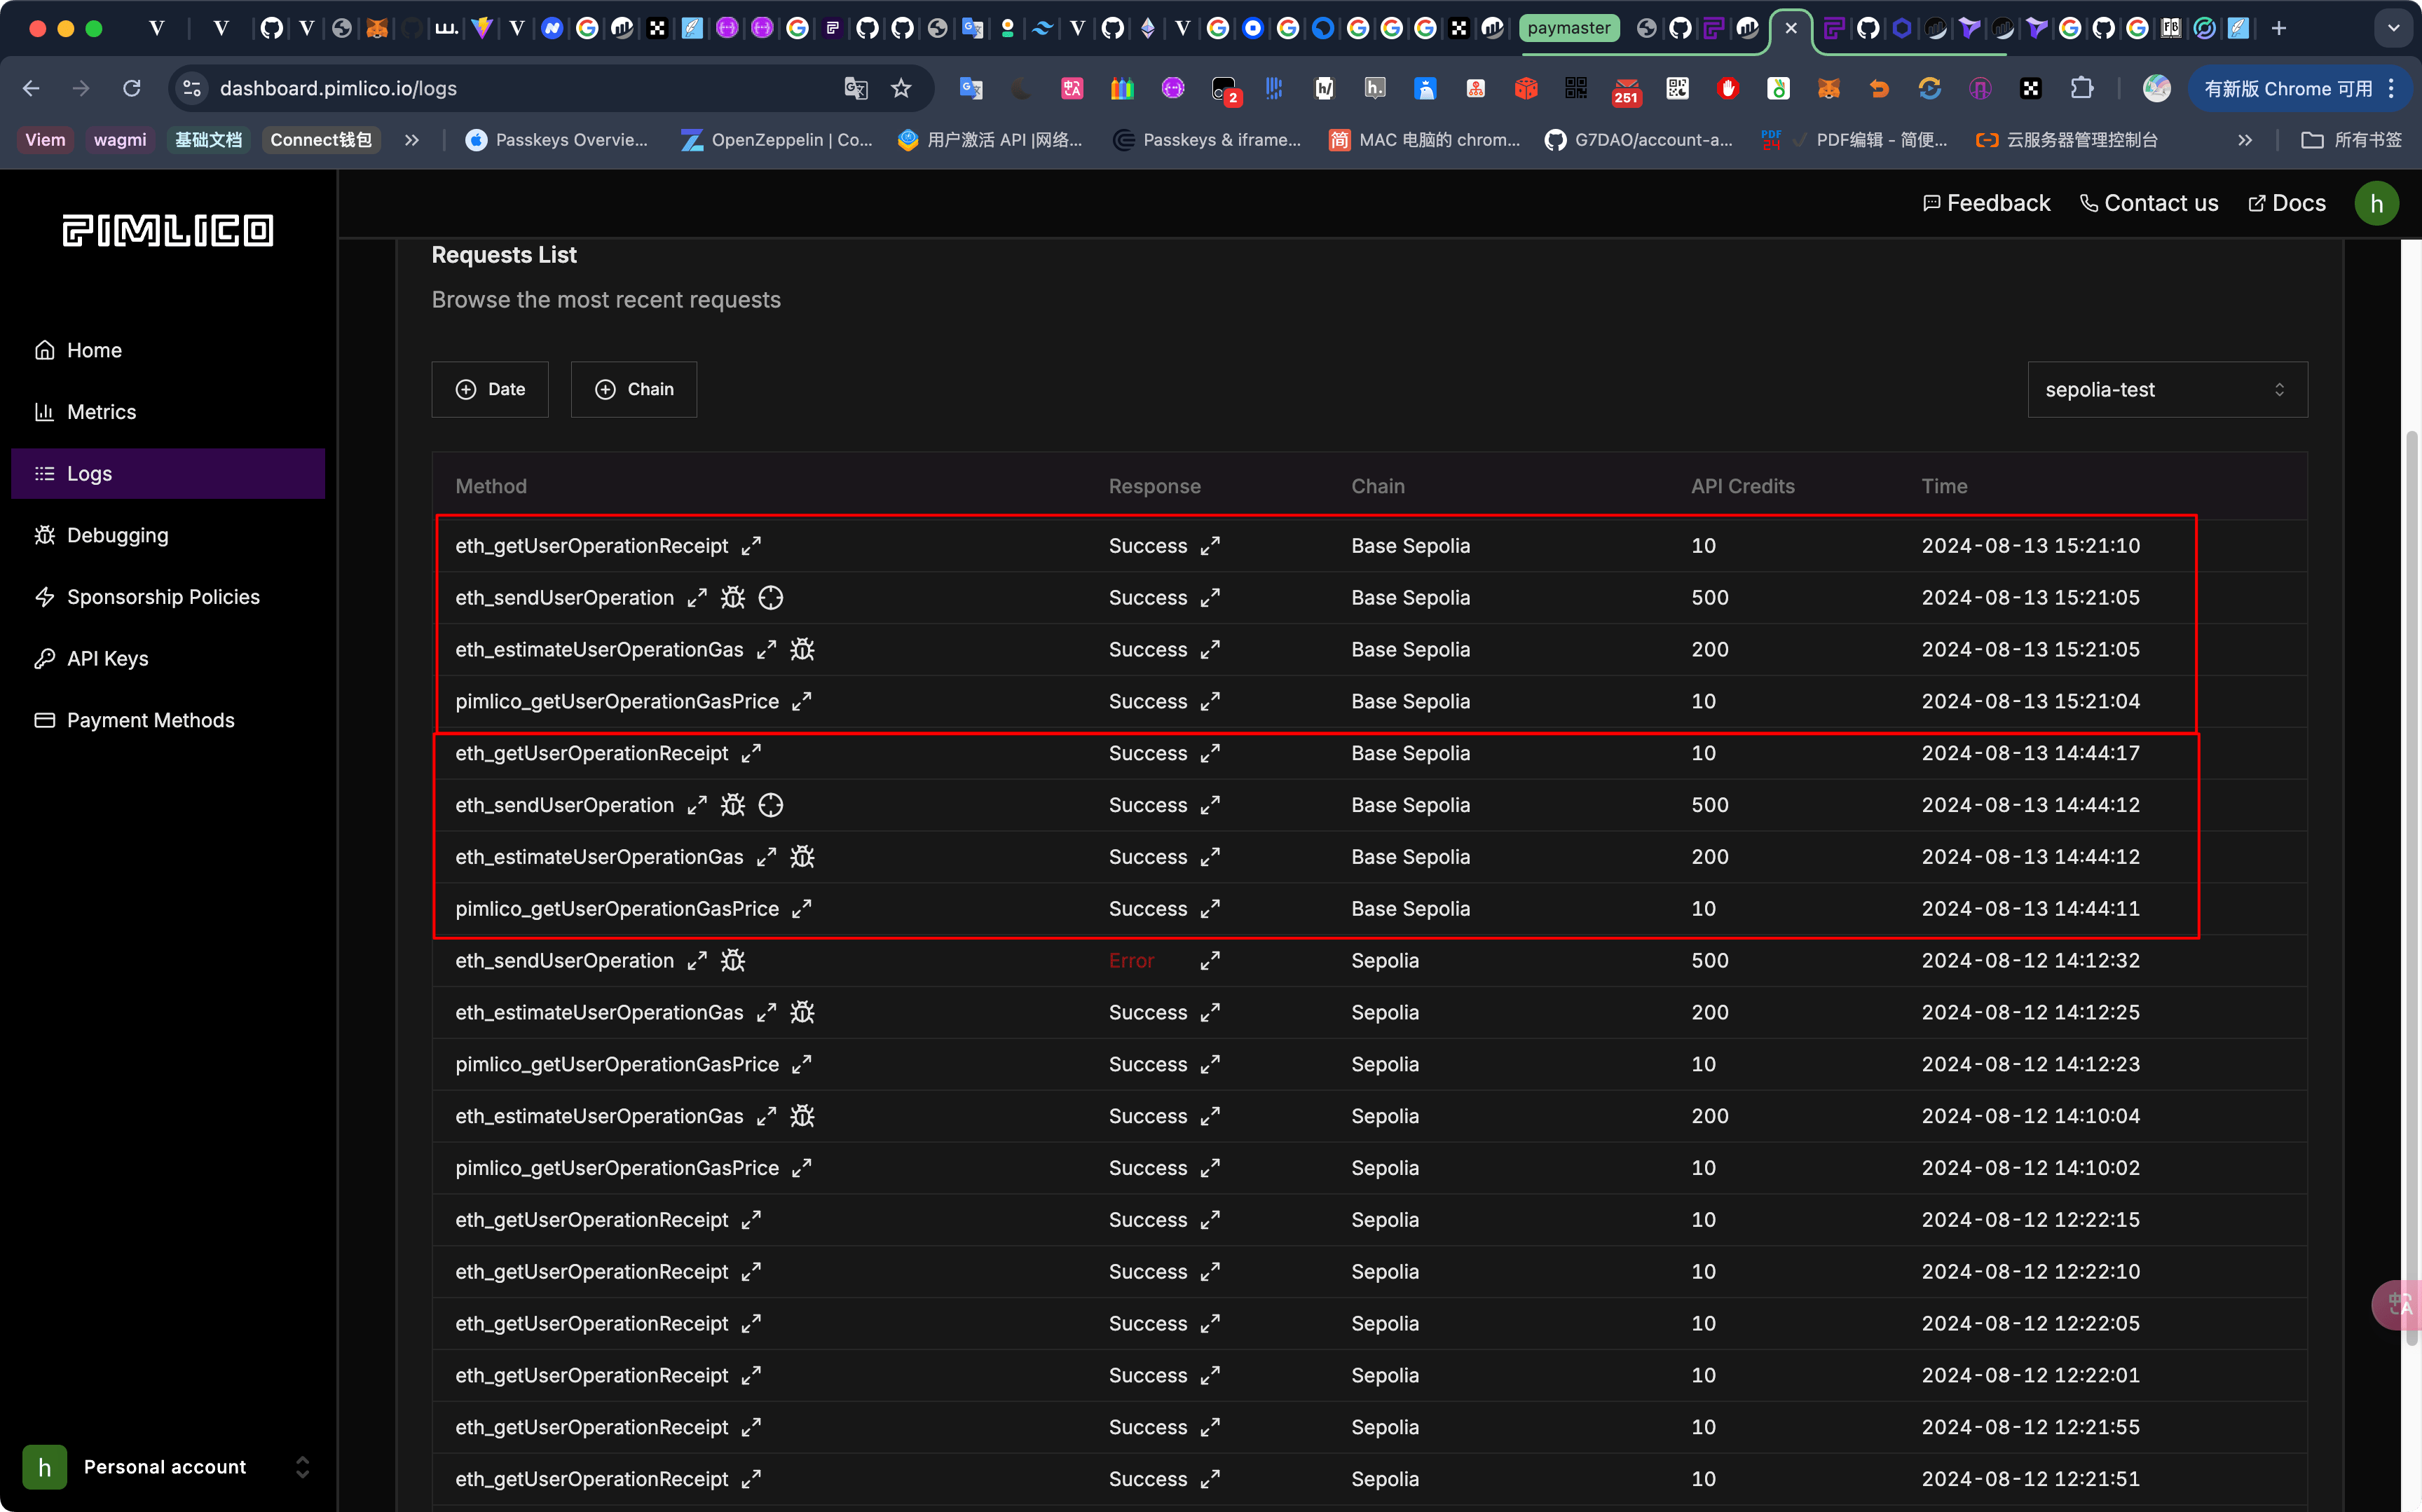Viewport: 2422px width, 1512px height.
Task: Open the user avatar menu
Action: pos(2377,203)
